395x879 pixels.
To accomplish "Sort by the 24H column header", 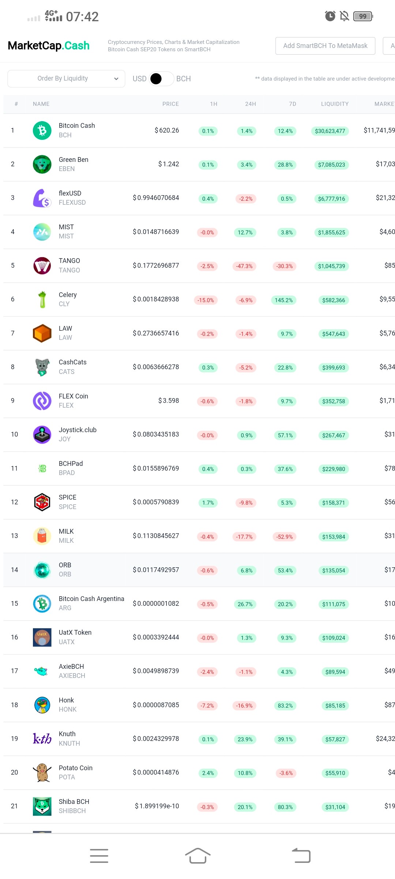I will (251, 104).
